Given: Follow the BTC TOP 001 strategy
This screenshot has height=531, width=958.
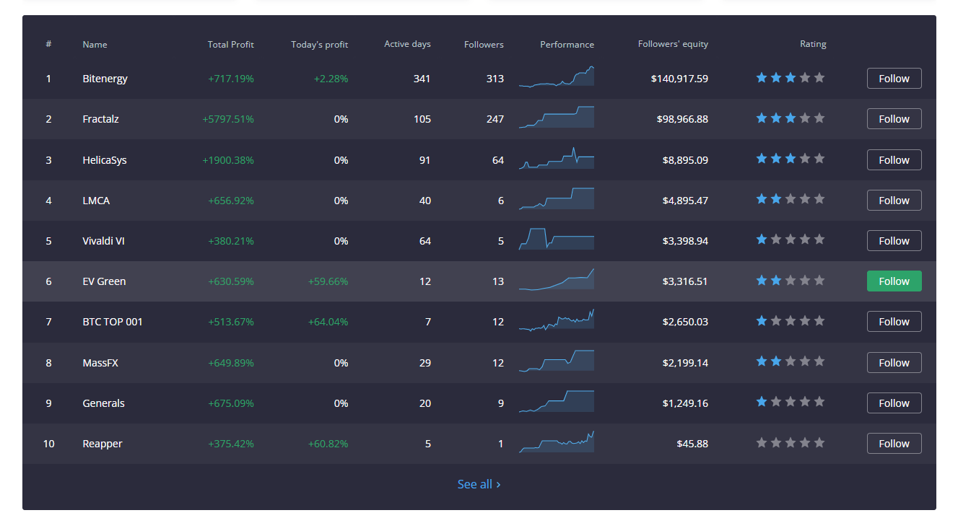Looking at the screenshot, I should (894, 322).
